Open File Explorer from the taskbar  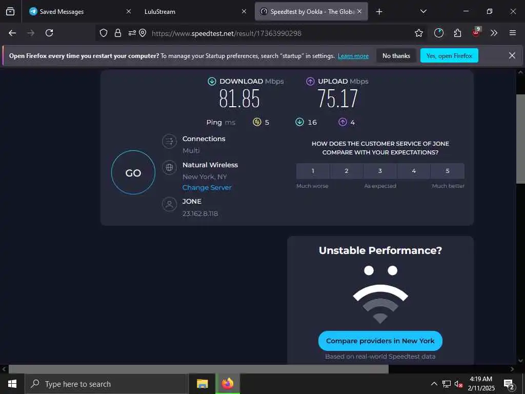click(202, 384)
